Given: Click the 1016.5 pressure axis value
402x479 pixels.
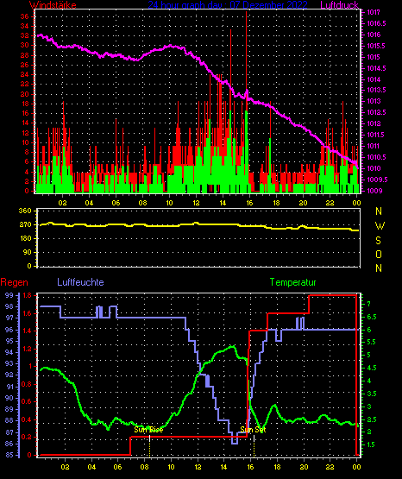Looking at the screenshot, I should 376,23.
